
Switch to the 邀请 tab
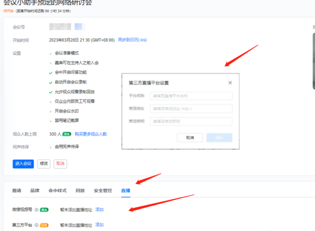pyautogui.click(x=17, y=191)
